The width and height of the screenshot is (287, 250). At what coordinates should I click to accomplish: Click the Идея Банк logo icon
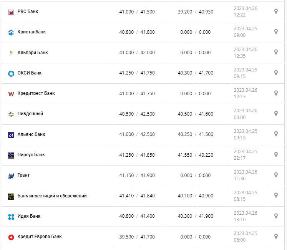click(x=11, y=217)
